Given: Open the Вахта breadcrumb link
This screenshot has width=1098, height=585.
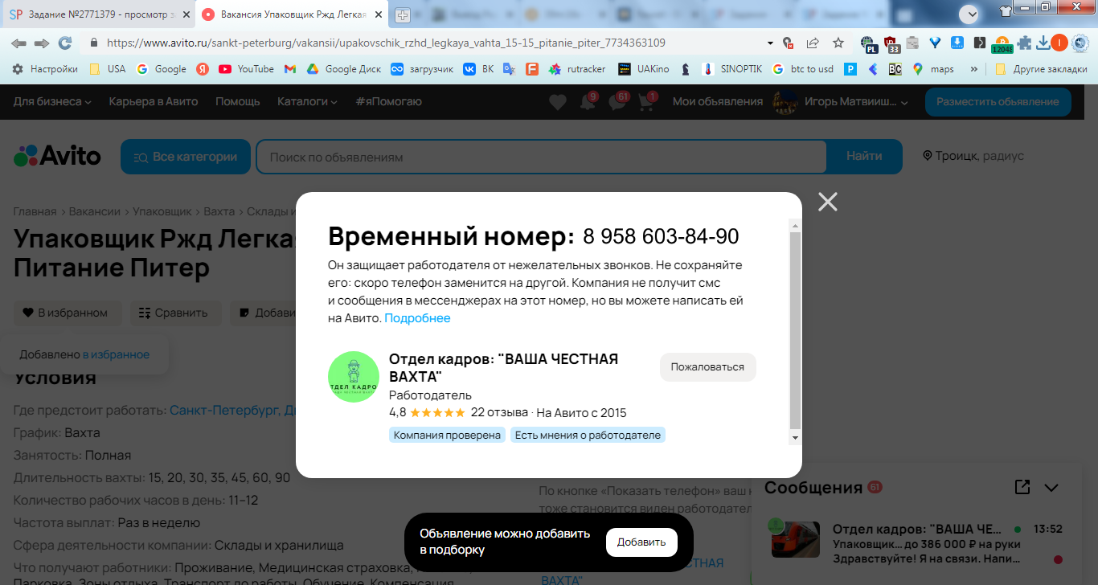Looking at the screenshot, I should tap(219, 211).
